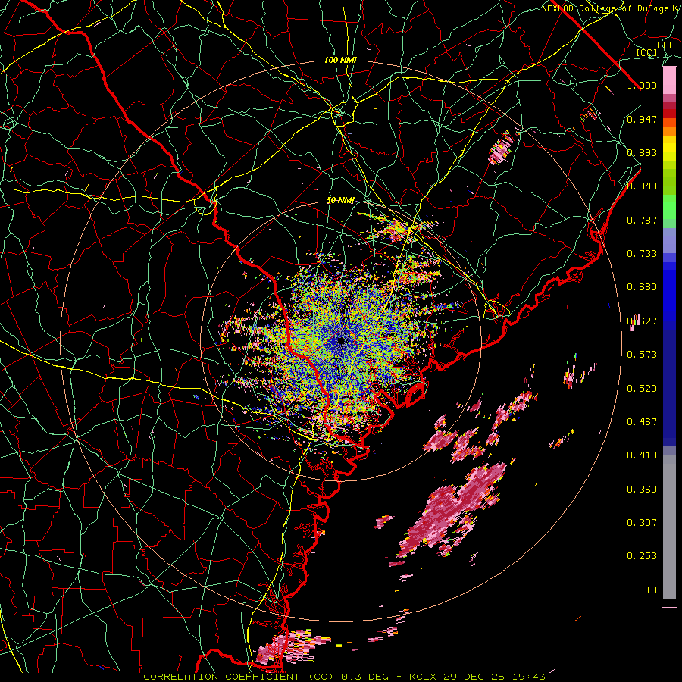
Task: Select the 0.520 legend value
Action: 642,389
